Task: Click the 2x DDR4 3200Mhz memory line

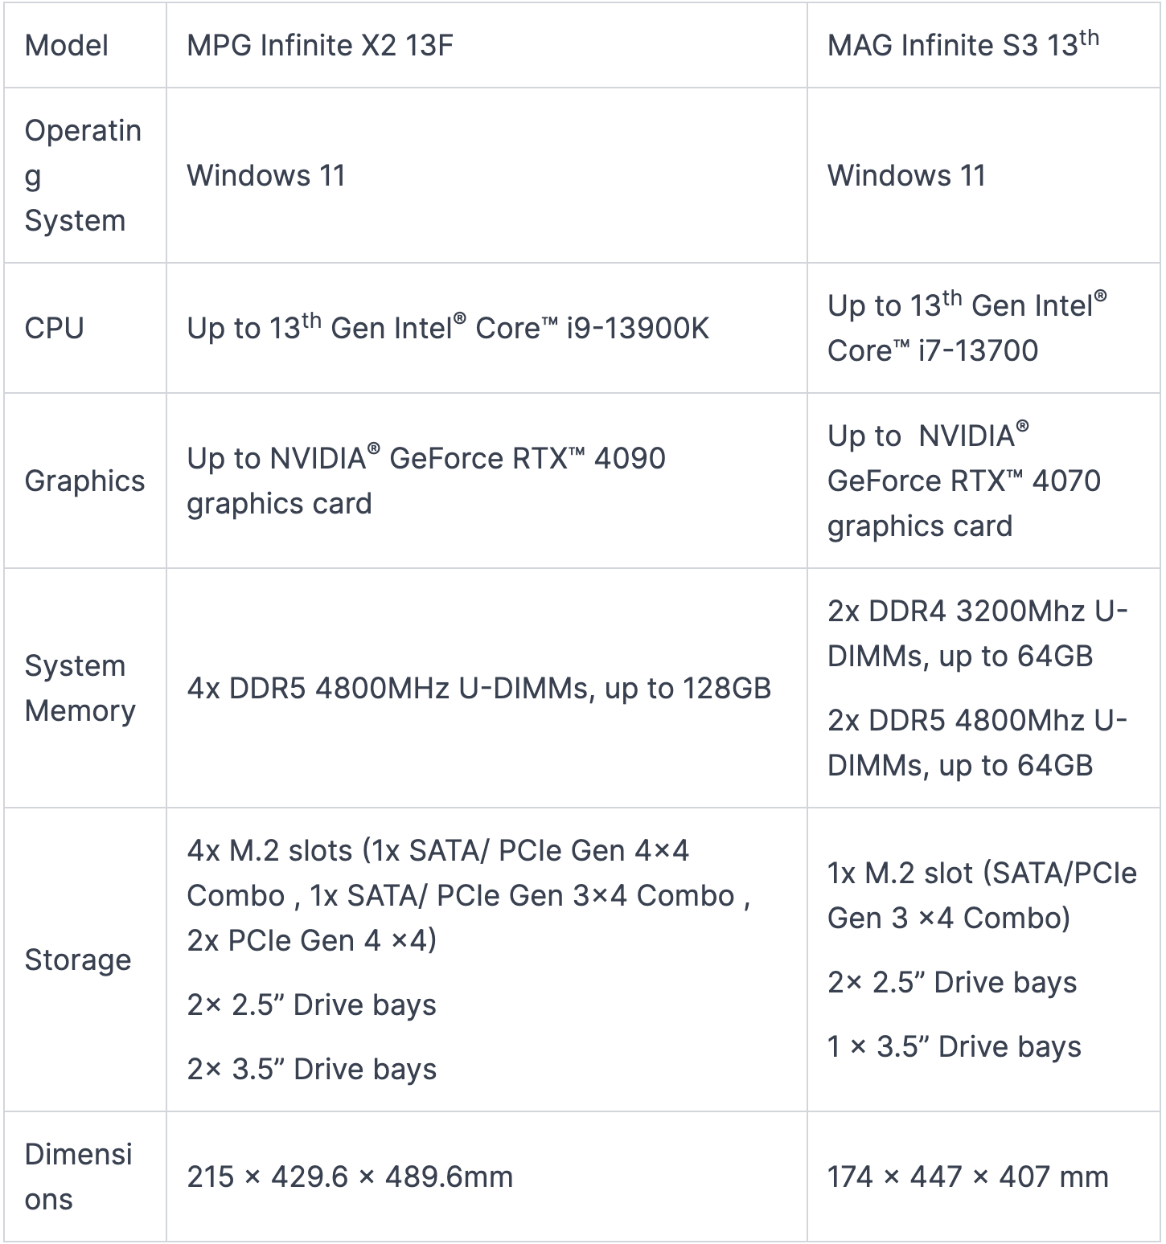Action: [x=978, y=633]
